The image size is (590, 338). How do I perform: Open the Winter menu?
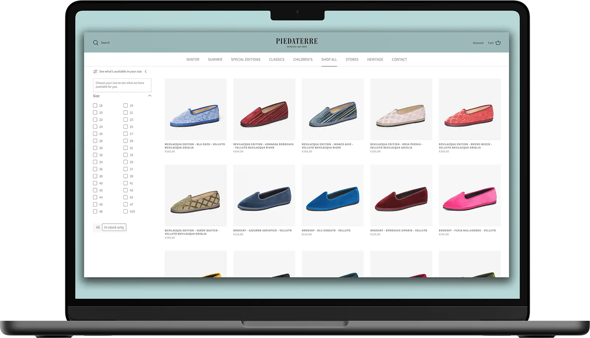pyautogui.click(x=193, y=59)
